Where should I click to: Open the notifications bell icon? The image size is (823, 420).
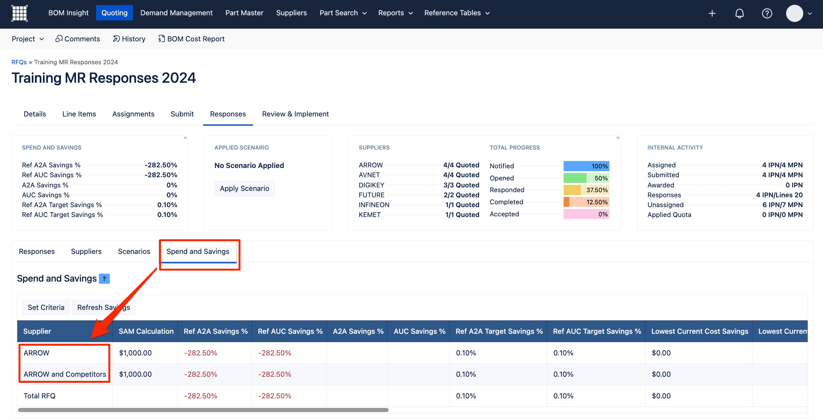tap(739, 13)
